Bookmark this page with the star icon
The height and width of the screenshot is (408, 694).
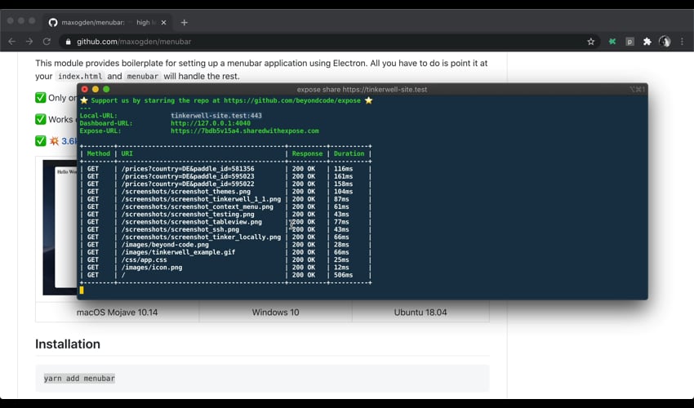pyautogui.click(x=590, y=42)
